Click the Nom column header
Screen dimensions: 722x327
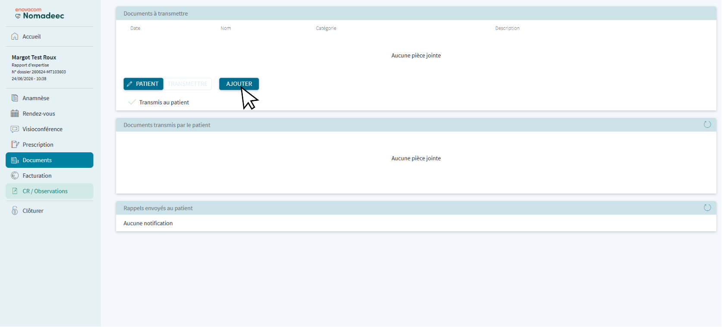(x=226, y=28)
